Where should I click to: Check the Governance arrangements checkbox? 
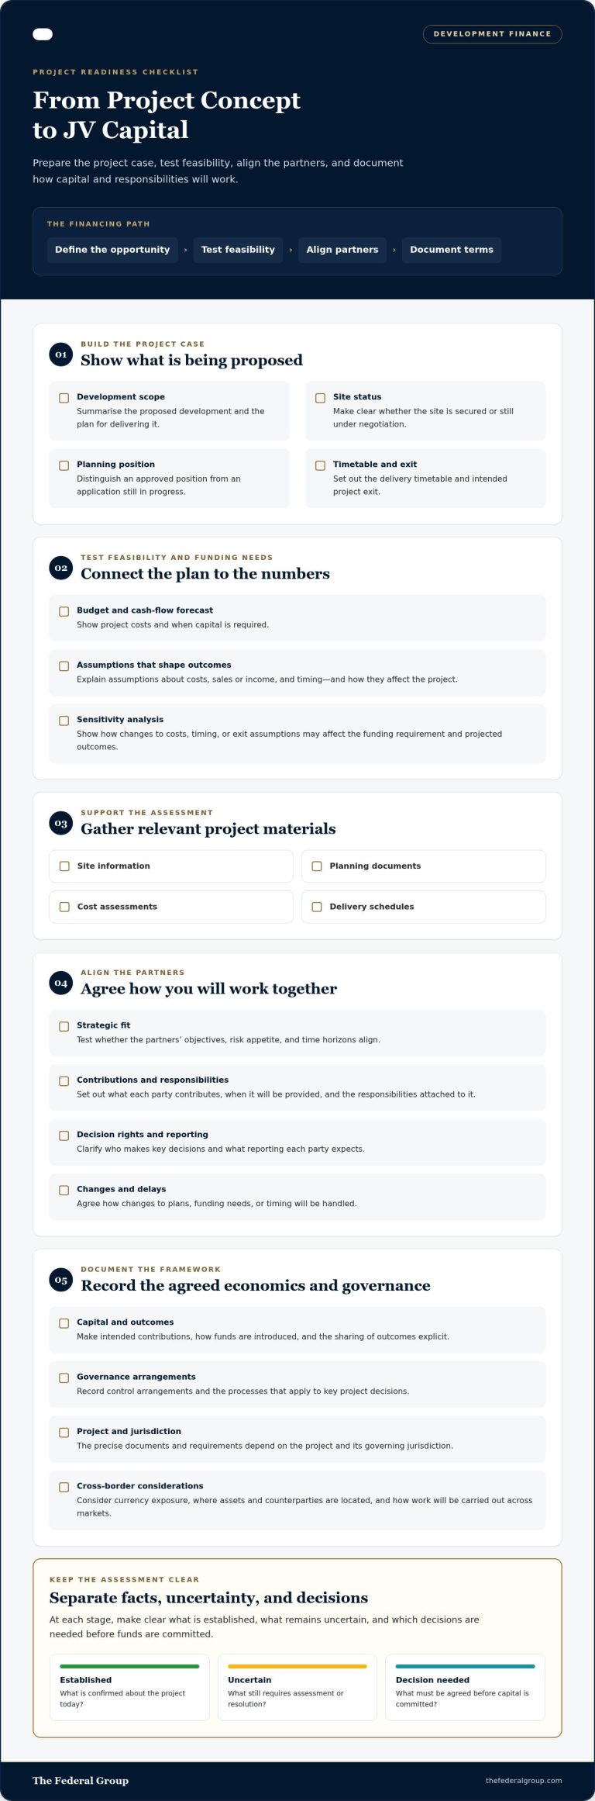coord(64,1378)
